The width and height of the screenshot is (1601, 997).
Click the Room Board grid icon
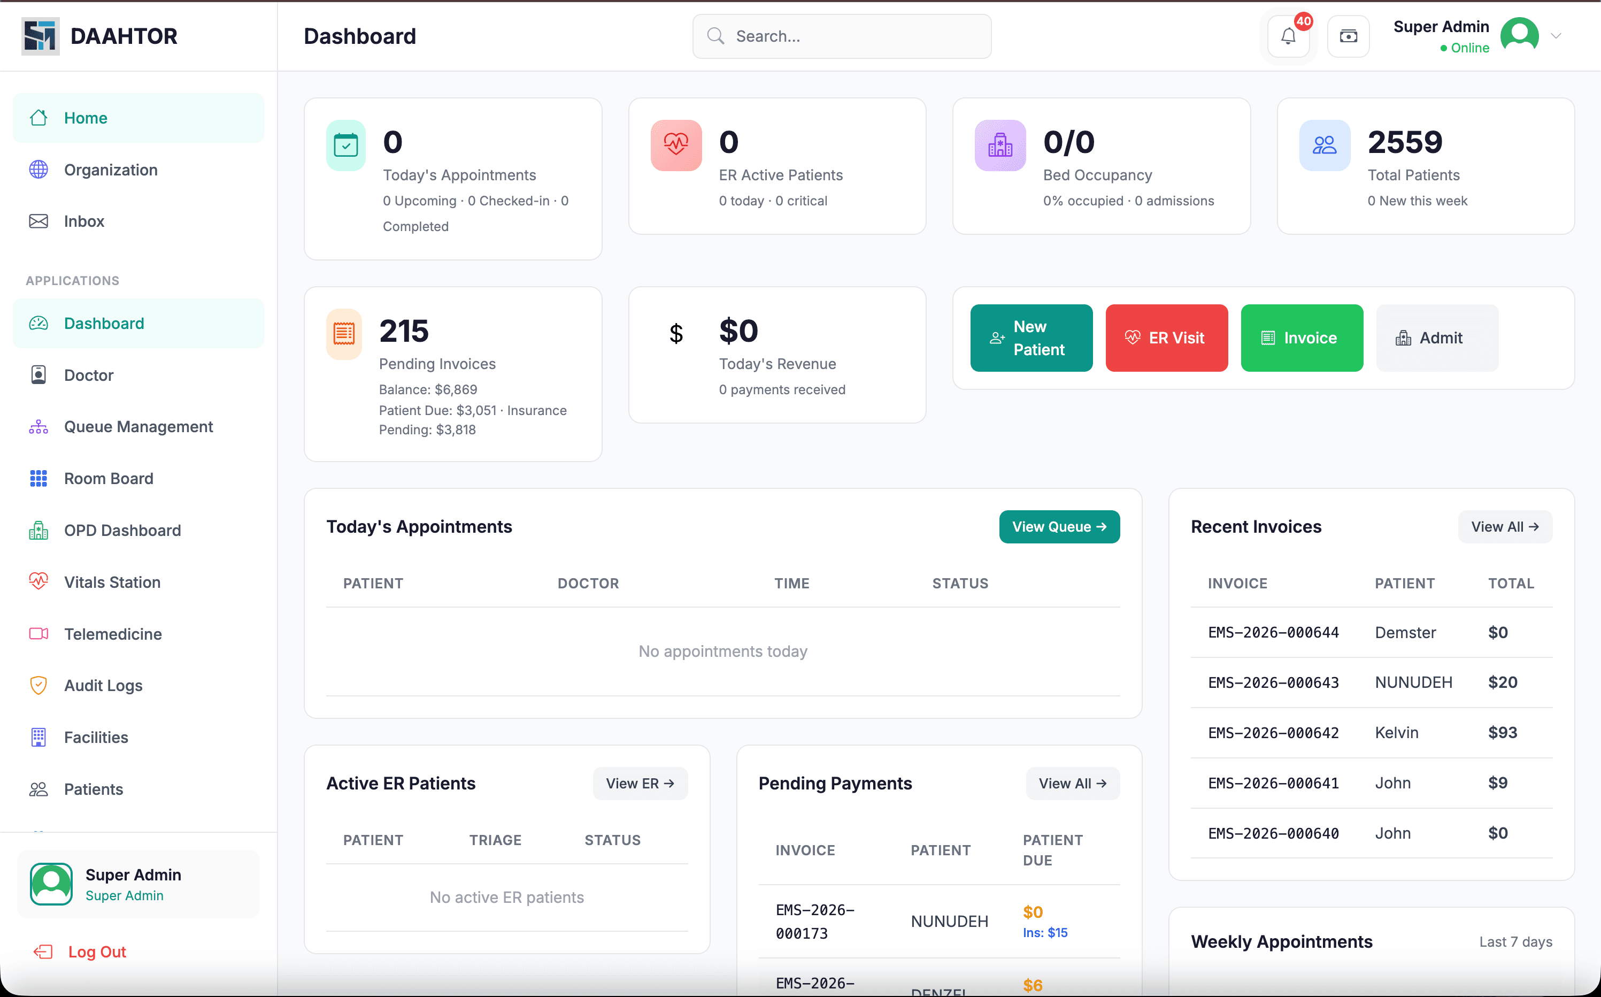tap(38, 479)
